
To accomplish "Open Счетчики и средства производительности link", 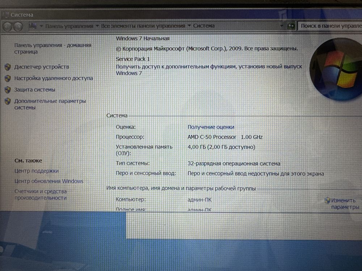I will [x=41, y=194].
